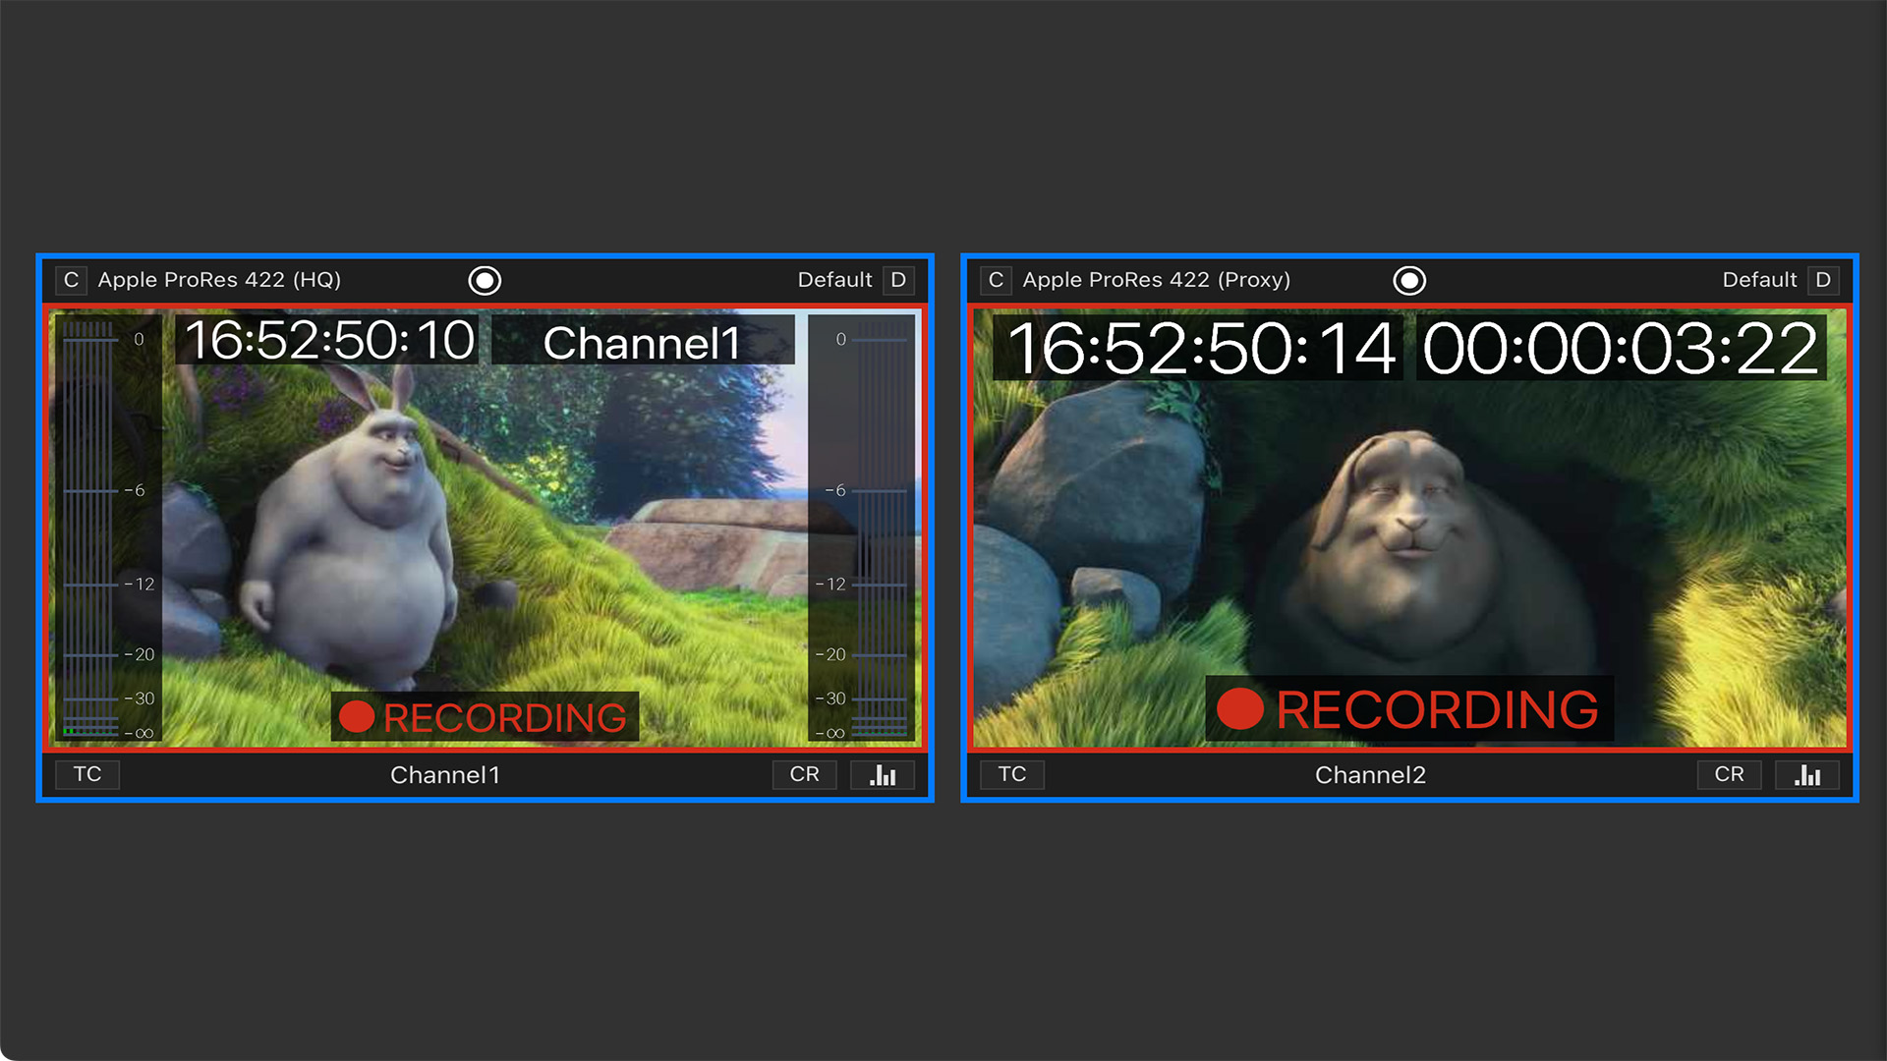Toggle audio meters icon on Channel1 panel
Image resolution: width=1887 pixels, height=1061 pixels.
[883, 775]
